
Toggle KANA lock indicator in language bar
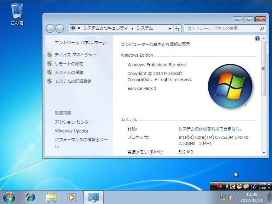262,188
